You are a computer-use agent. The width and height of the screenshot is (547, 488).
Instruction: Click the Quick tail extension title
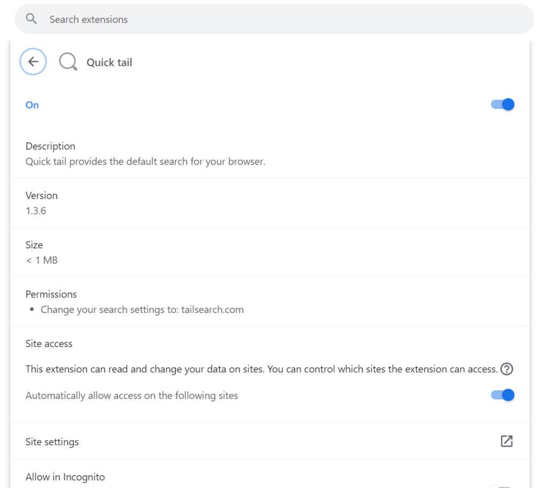tap(109, 62)
